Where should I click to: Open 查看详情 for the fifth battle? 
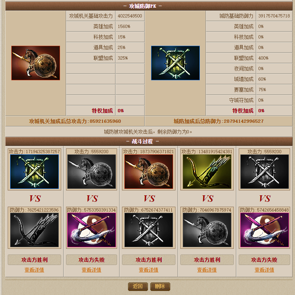click(x=264, y=270)
